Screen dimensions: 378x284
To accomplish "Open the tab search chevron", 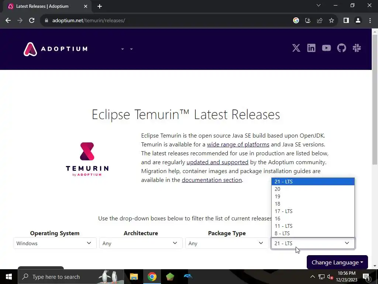I will (x=319, y=5).
